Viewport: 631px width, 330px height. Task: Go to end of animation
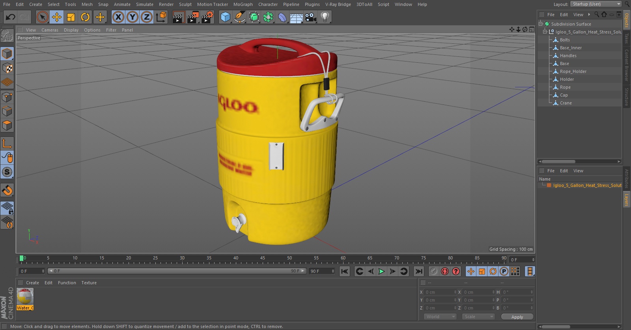(x=419, y=271)
